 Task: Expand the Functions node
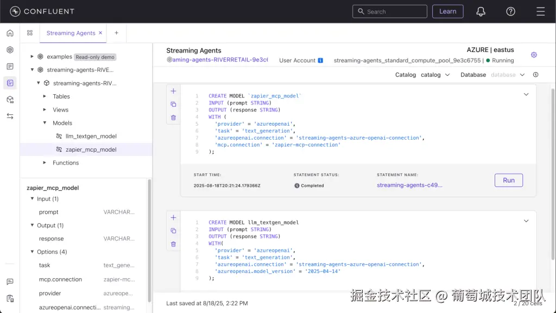click(x=45, y=162)
